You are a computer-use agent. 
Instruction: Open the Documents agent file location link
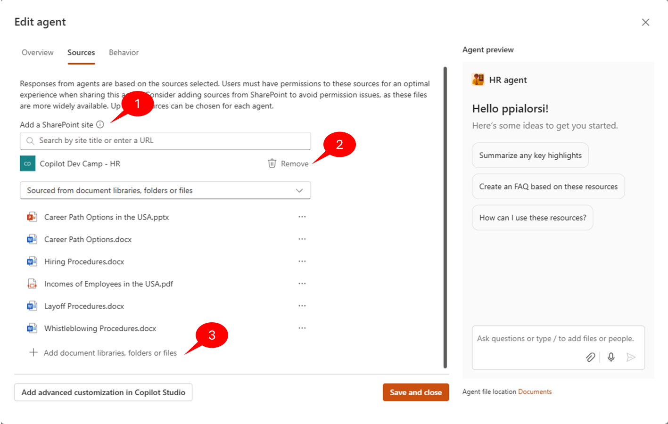(535, 391)
